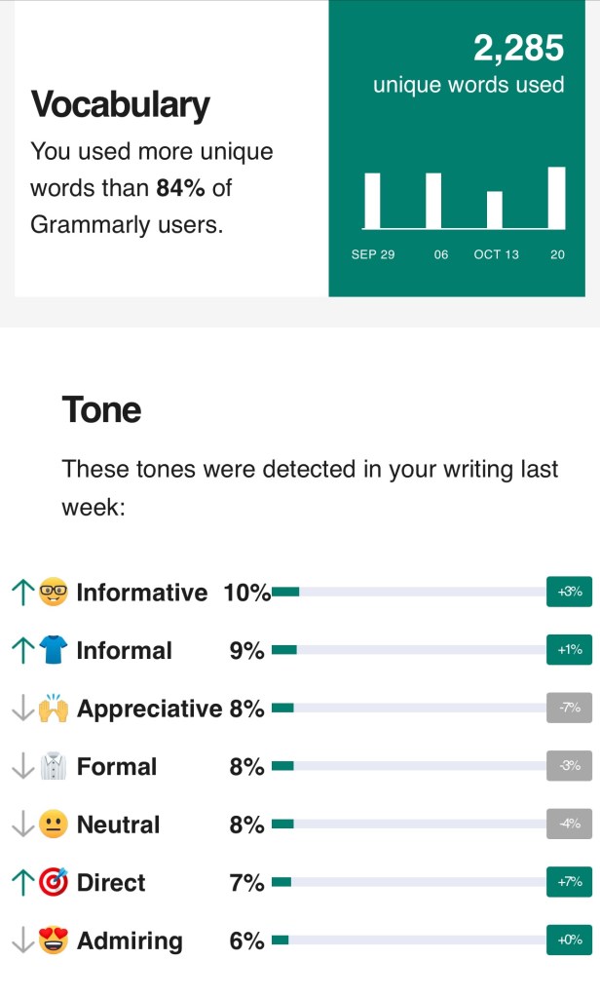Click the Vocabulary heading
The width and height of the screenshot is (600, 998).
pos(121,104)
